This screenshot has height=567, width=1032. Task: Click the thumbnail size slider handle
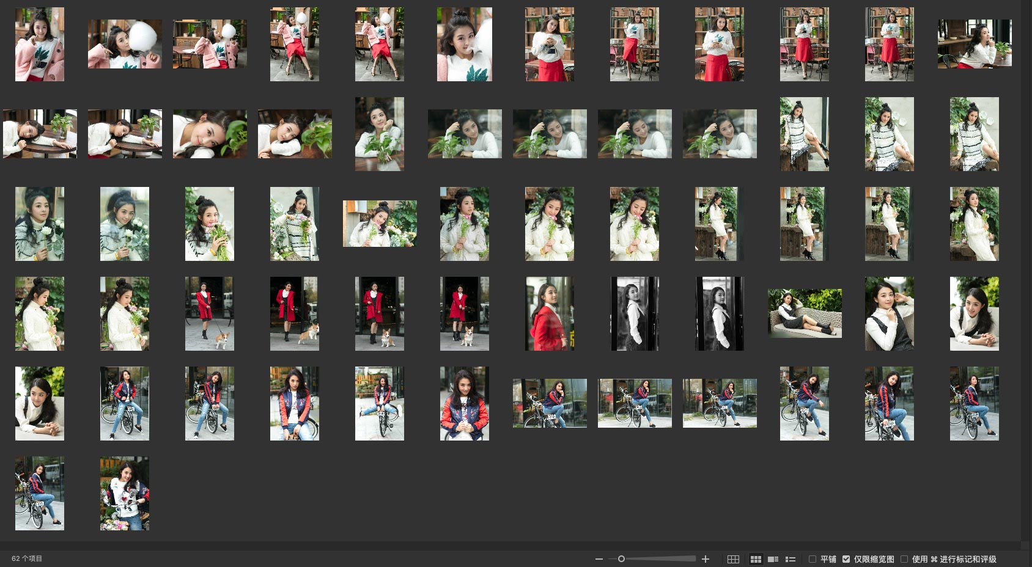(621, 559)
